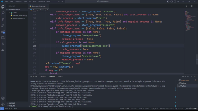Toggle the secondary side bar visibility
This screenshot has height=111, width=198.
click(x=175, y=2)
